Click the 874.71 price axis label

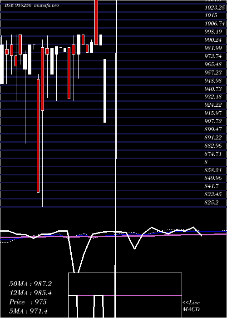pyautogui.click(x=213, y=154)
